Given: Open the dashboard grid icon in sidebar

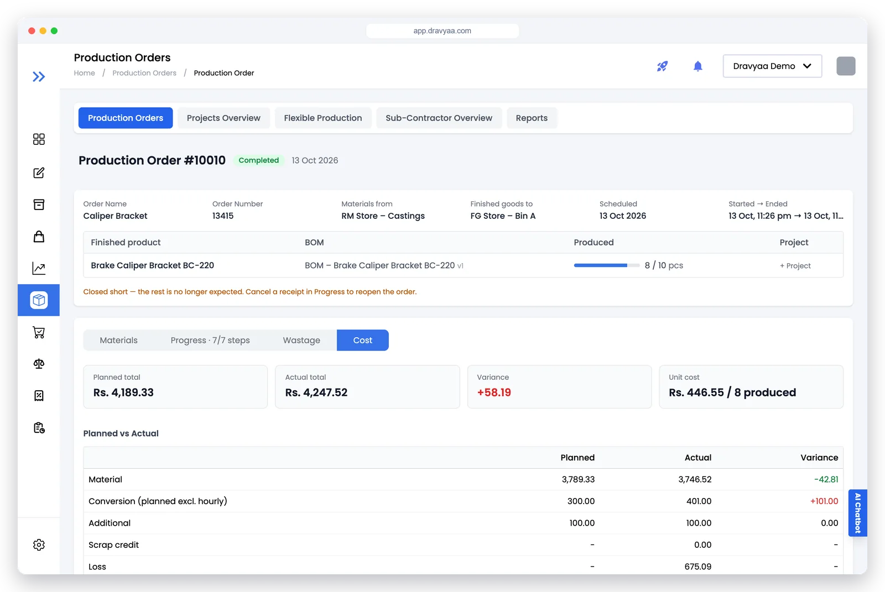Looking at the screenshot, I should pos(39,139).
